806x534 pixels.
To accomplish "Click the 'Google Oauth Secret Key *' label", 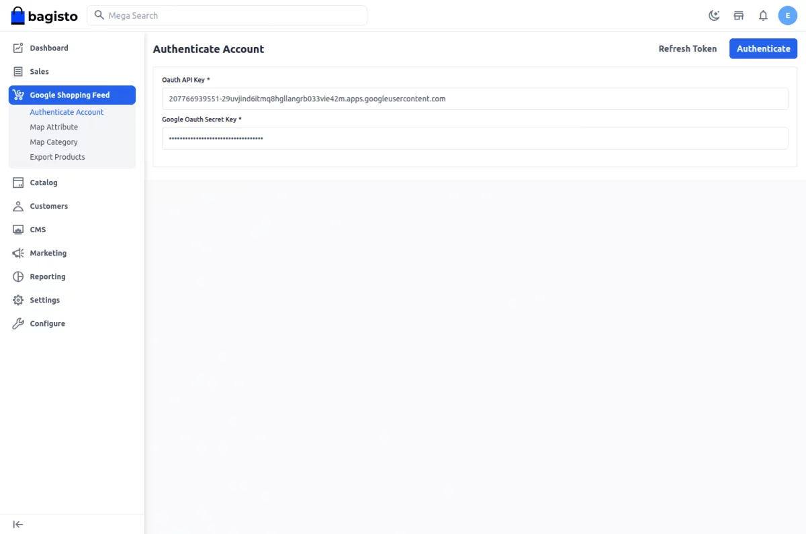I will click(201, 119).
